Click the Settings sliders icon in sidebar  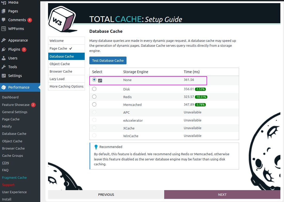tap(4, 76)
